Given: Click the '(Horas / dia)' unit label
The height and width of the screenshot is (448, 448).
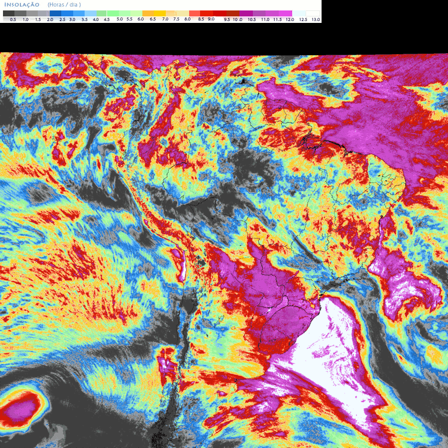Looking at the screenshot, I should [64, 4].
